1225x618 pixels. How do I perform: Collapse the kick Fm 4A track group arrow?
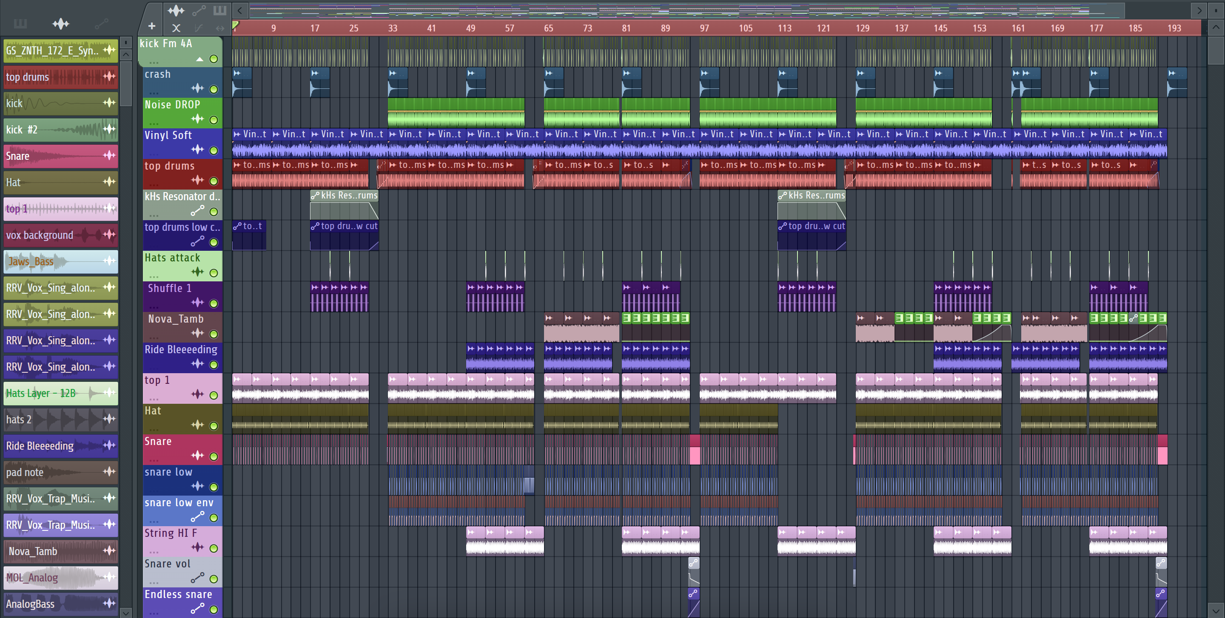pyautogui.click(x=200, y=60)
